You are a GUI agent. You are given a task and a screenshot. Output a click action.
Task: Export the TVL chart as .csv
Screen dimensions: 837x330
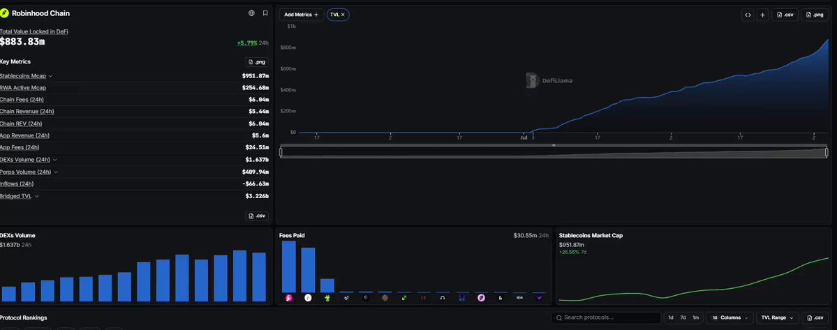click(785, 15)
